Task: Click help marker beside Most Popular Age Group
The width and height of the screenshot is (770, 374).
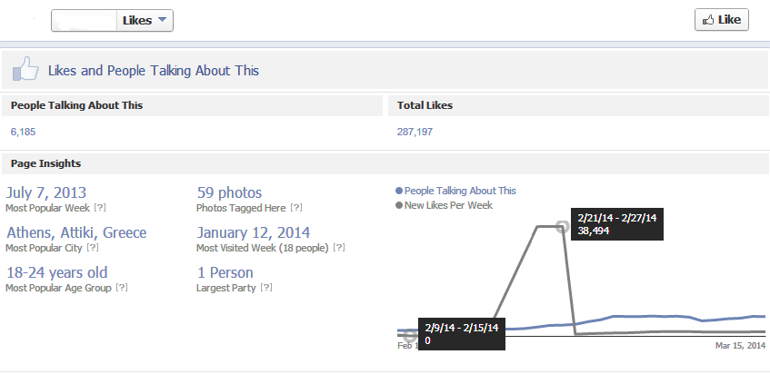Action: coord(121,288)
